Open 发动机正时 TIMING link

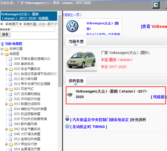pyautogui.click(x=89, y=127)
